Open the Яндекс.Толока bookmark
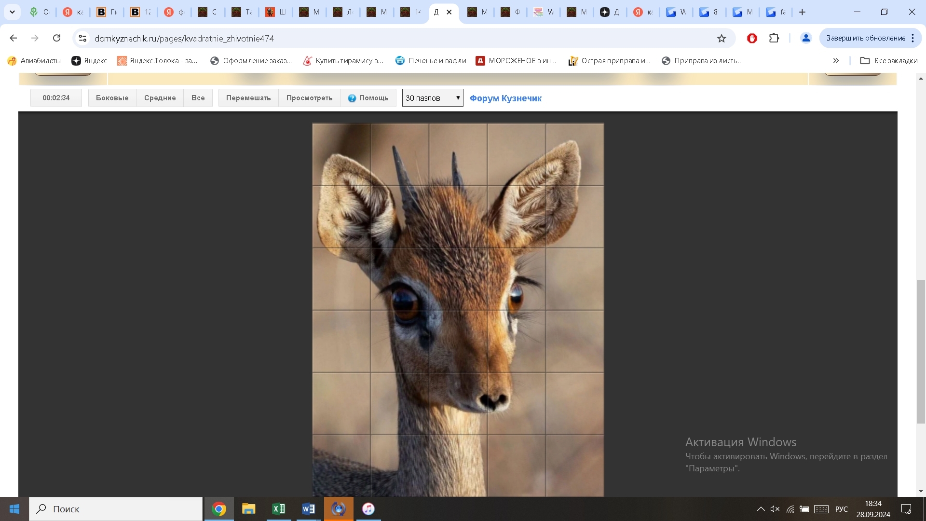Screen dimensions: 926x521 point(157,61)
